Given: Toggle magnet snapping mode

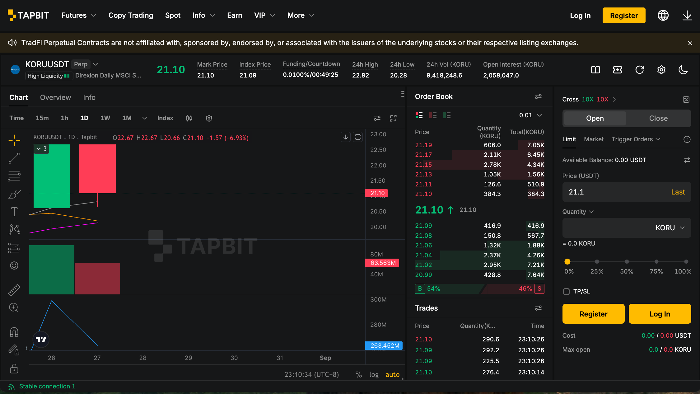Looking at the screenshot, I should (14, 332).
